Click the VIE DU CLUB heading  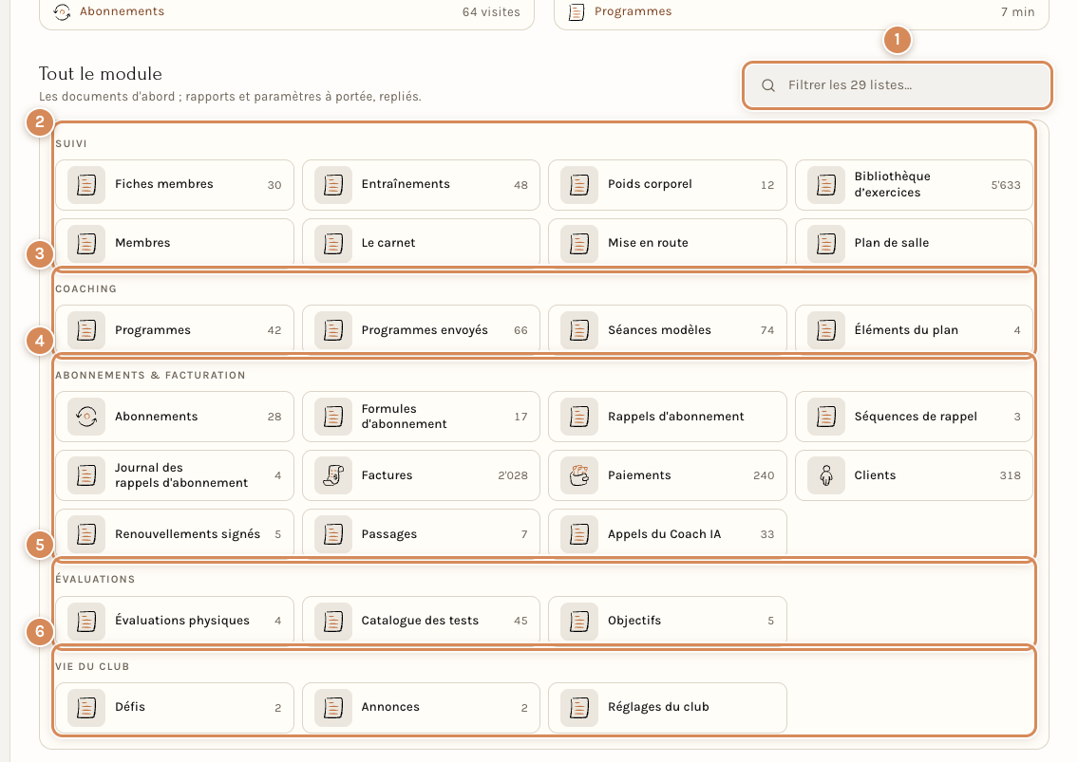(x=92, y=666)
